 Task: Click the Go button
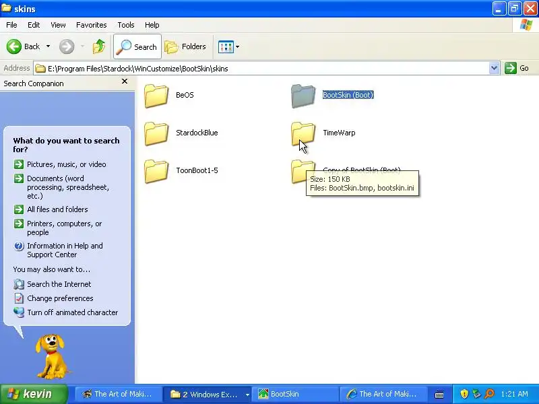[517, 68]
